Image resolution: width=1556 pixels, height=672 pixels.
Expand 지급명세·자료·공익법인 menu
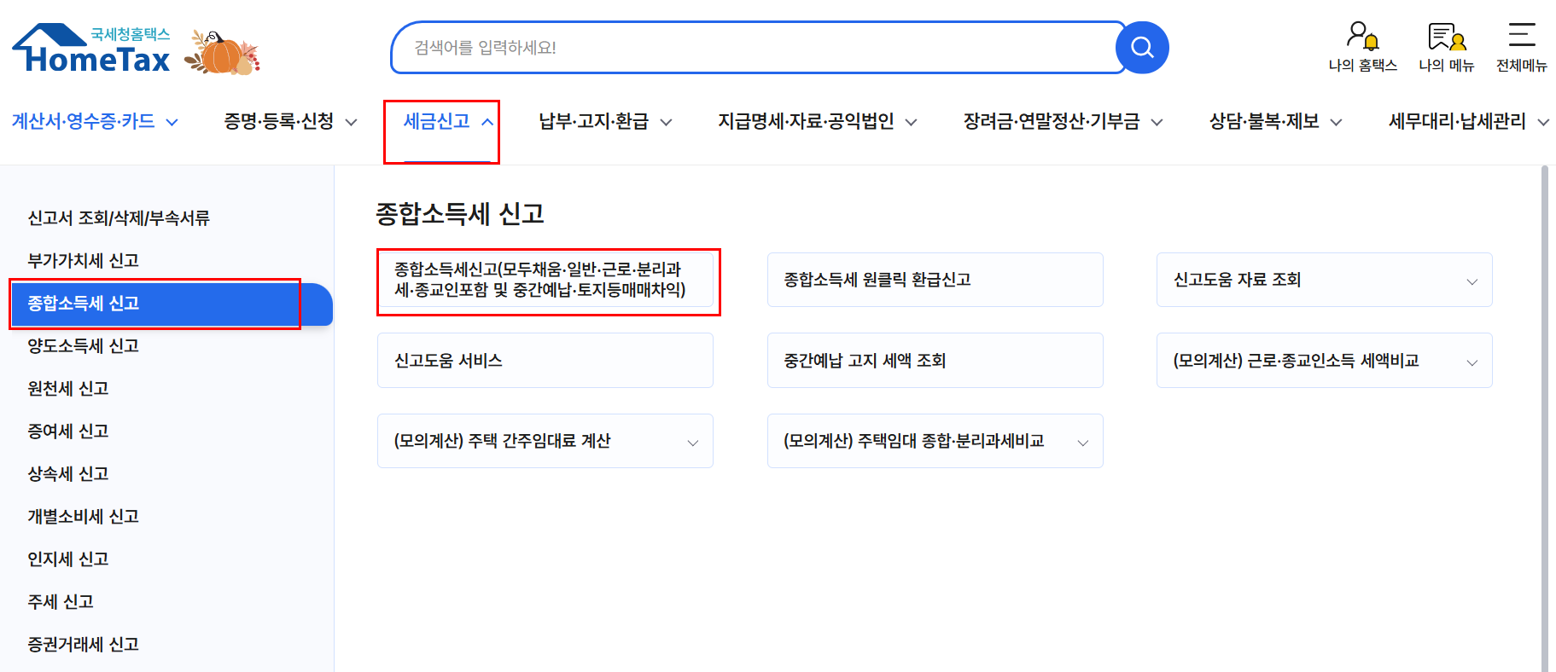coord(817,121)
